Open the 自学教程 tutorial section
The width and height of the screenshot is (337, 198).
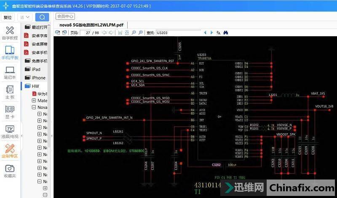[10, 33]
